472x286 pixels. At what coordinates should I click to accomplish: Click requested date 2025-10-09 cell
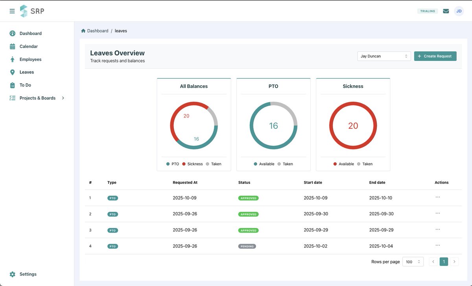pos(184,198)
